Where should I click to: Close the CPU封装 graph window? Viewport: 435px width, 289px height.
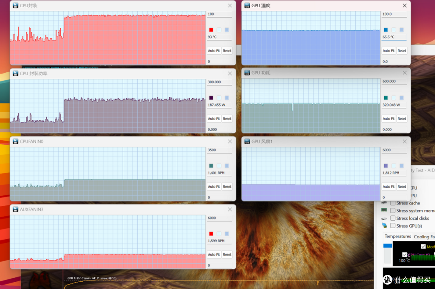230,6
